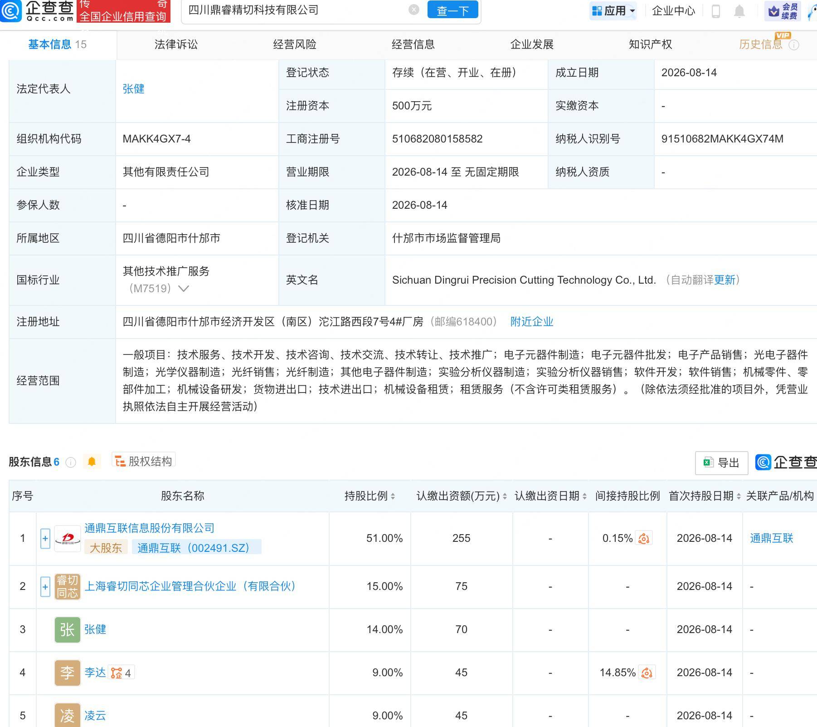Click the 张 avatar in shareholder row 3
The image size is (817, 727).
tap(68, 629)
